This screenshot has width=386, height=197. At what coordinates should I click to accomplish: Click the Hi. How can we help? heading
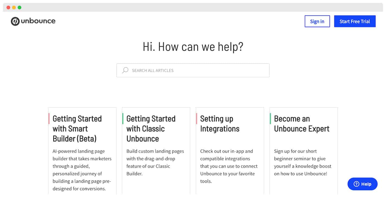click(193, 47)
